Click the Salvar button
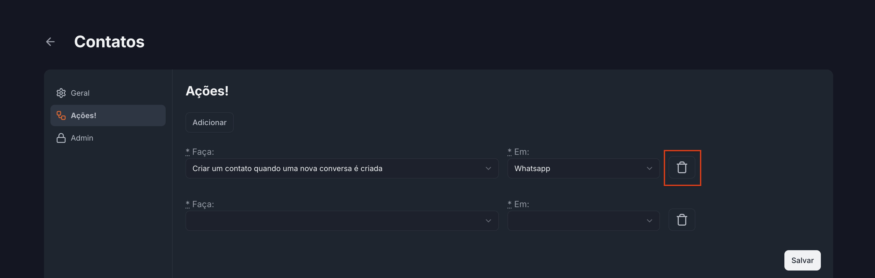 (802, 260)
